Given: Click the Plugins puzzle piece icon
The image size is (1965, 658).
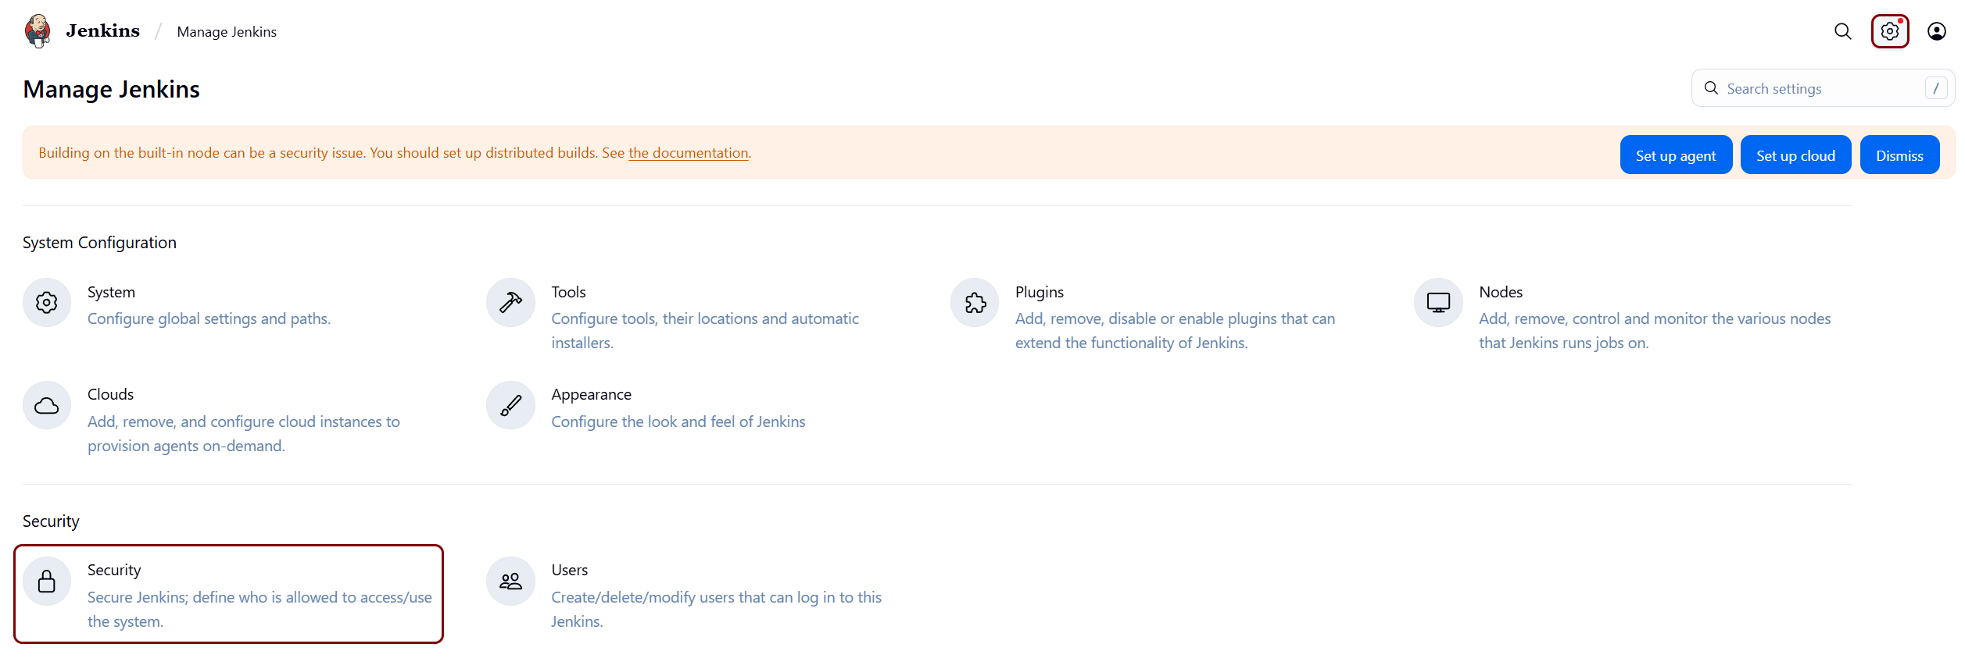Looking at the screenshot, I should pos(975,303).
